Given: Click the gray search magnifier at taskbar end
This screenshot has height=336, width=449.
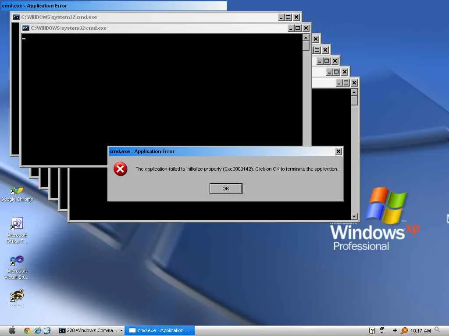Looking at the screenshot, I should [x=437, y=330].
